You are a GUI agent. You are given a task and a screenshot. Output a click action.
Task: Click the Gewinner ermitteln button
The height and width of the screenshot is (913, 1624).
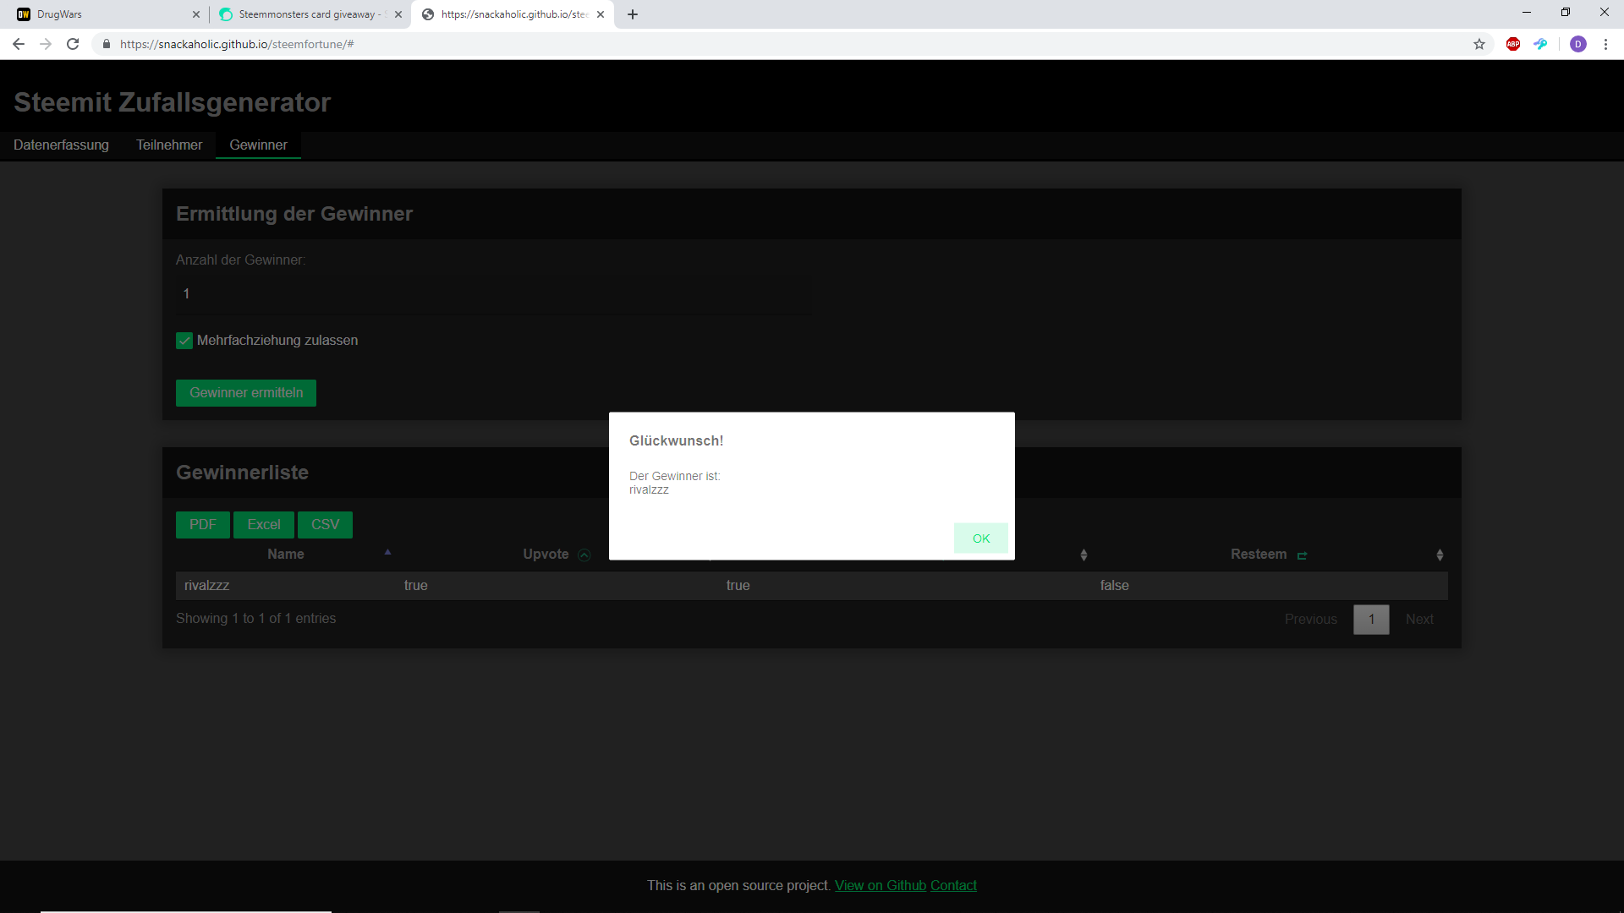[246, 393]
